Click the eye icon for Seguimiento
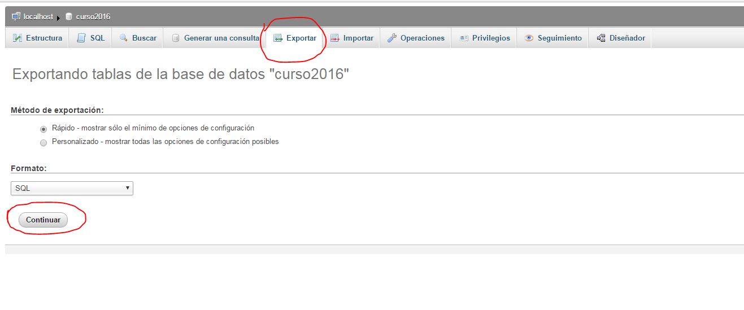Image resolution: width=744 pixels, height=310 pixels. pyautogui.click(x=529, y=38)
